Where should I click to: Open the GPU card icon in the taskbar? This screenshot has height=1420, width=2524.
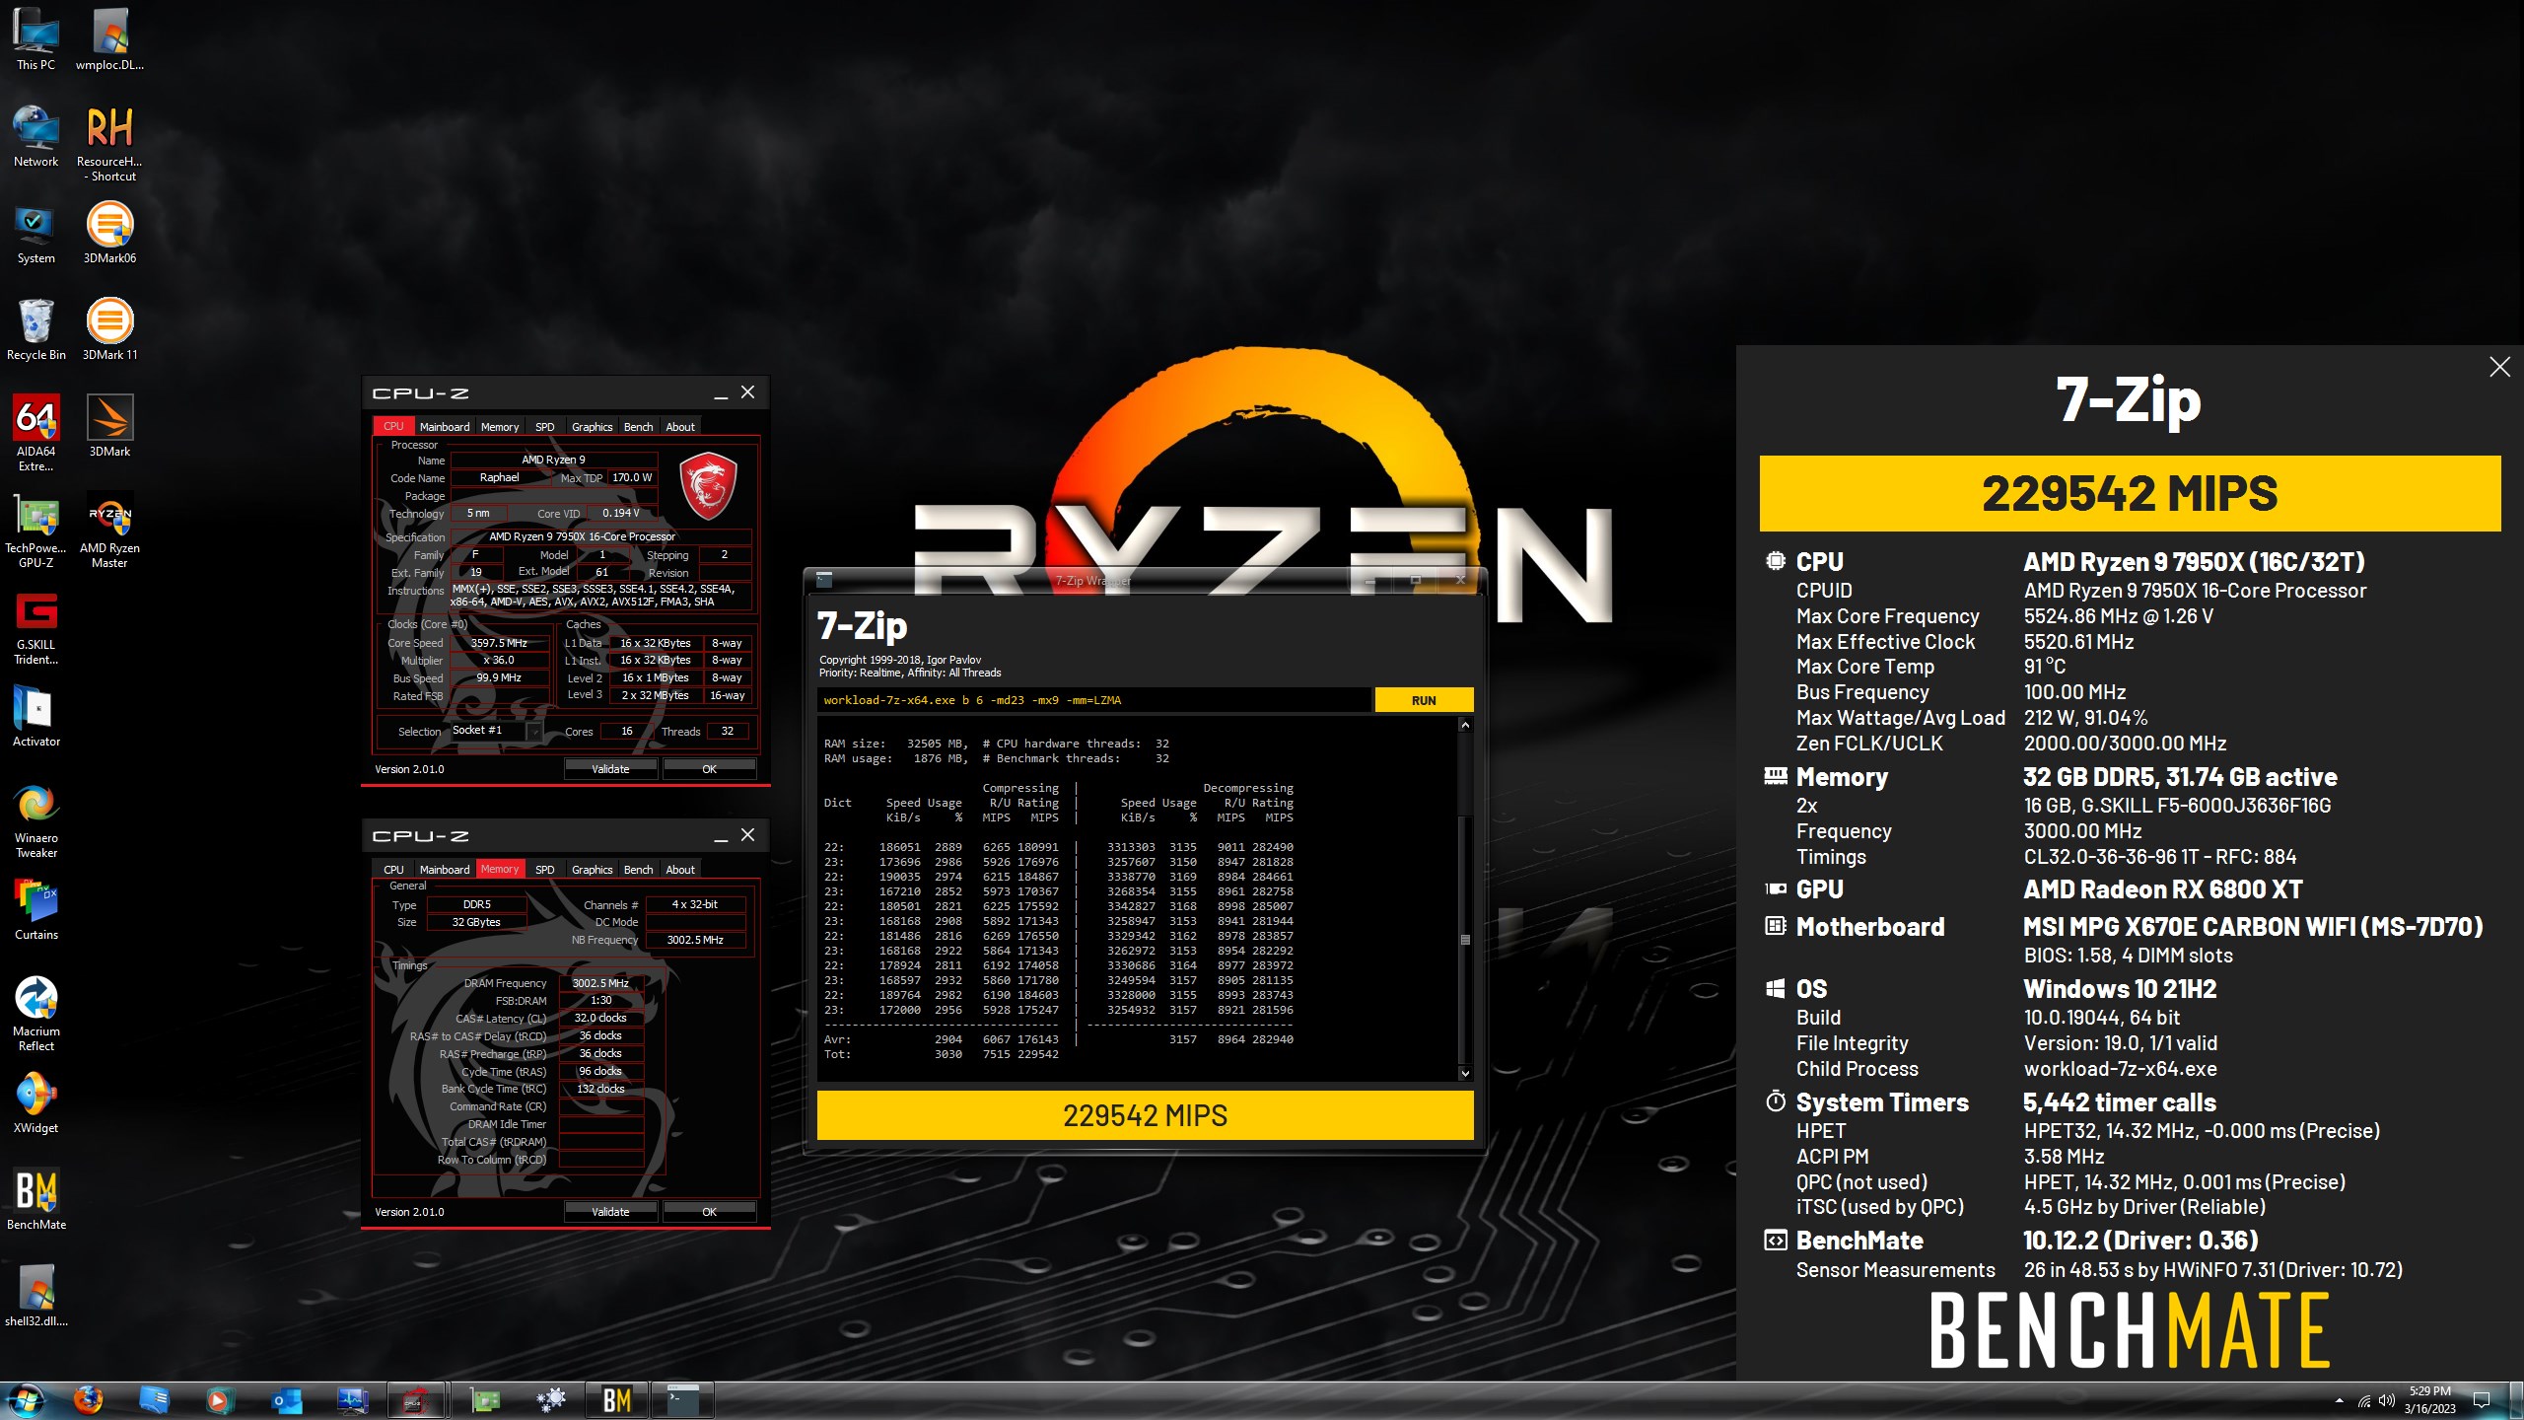(x=484, y=1400)
